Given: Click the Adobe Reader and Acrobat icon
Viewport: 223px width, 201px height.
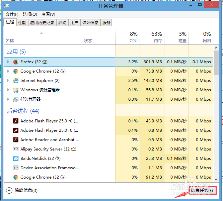Looking at the screenshot, I should coord(16,140).
